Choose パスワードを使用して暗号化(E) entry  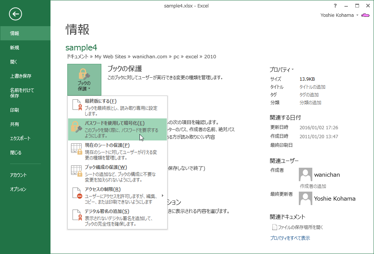pyautogui.click(x=117, y=129)
